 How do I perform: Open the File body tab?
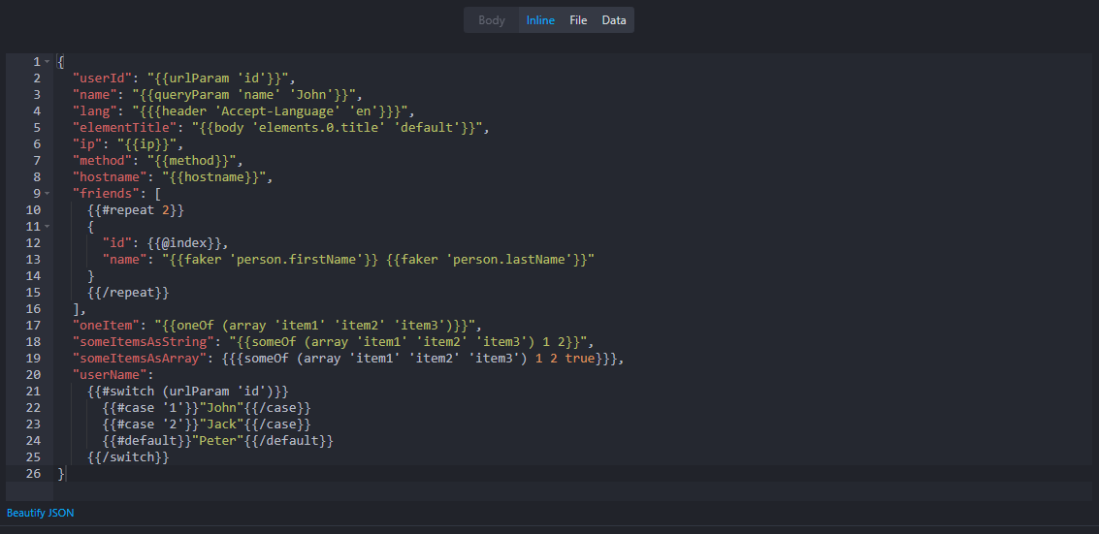(578, 20)
